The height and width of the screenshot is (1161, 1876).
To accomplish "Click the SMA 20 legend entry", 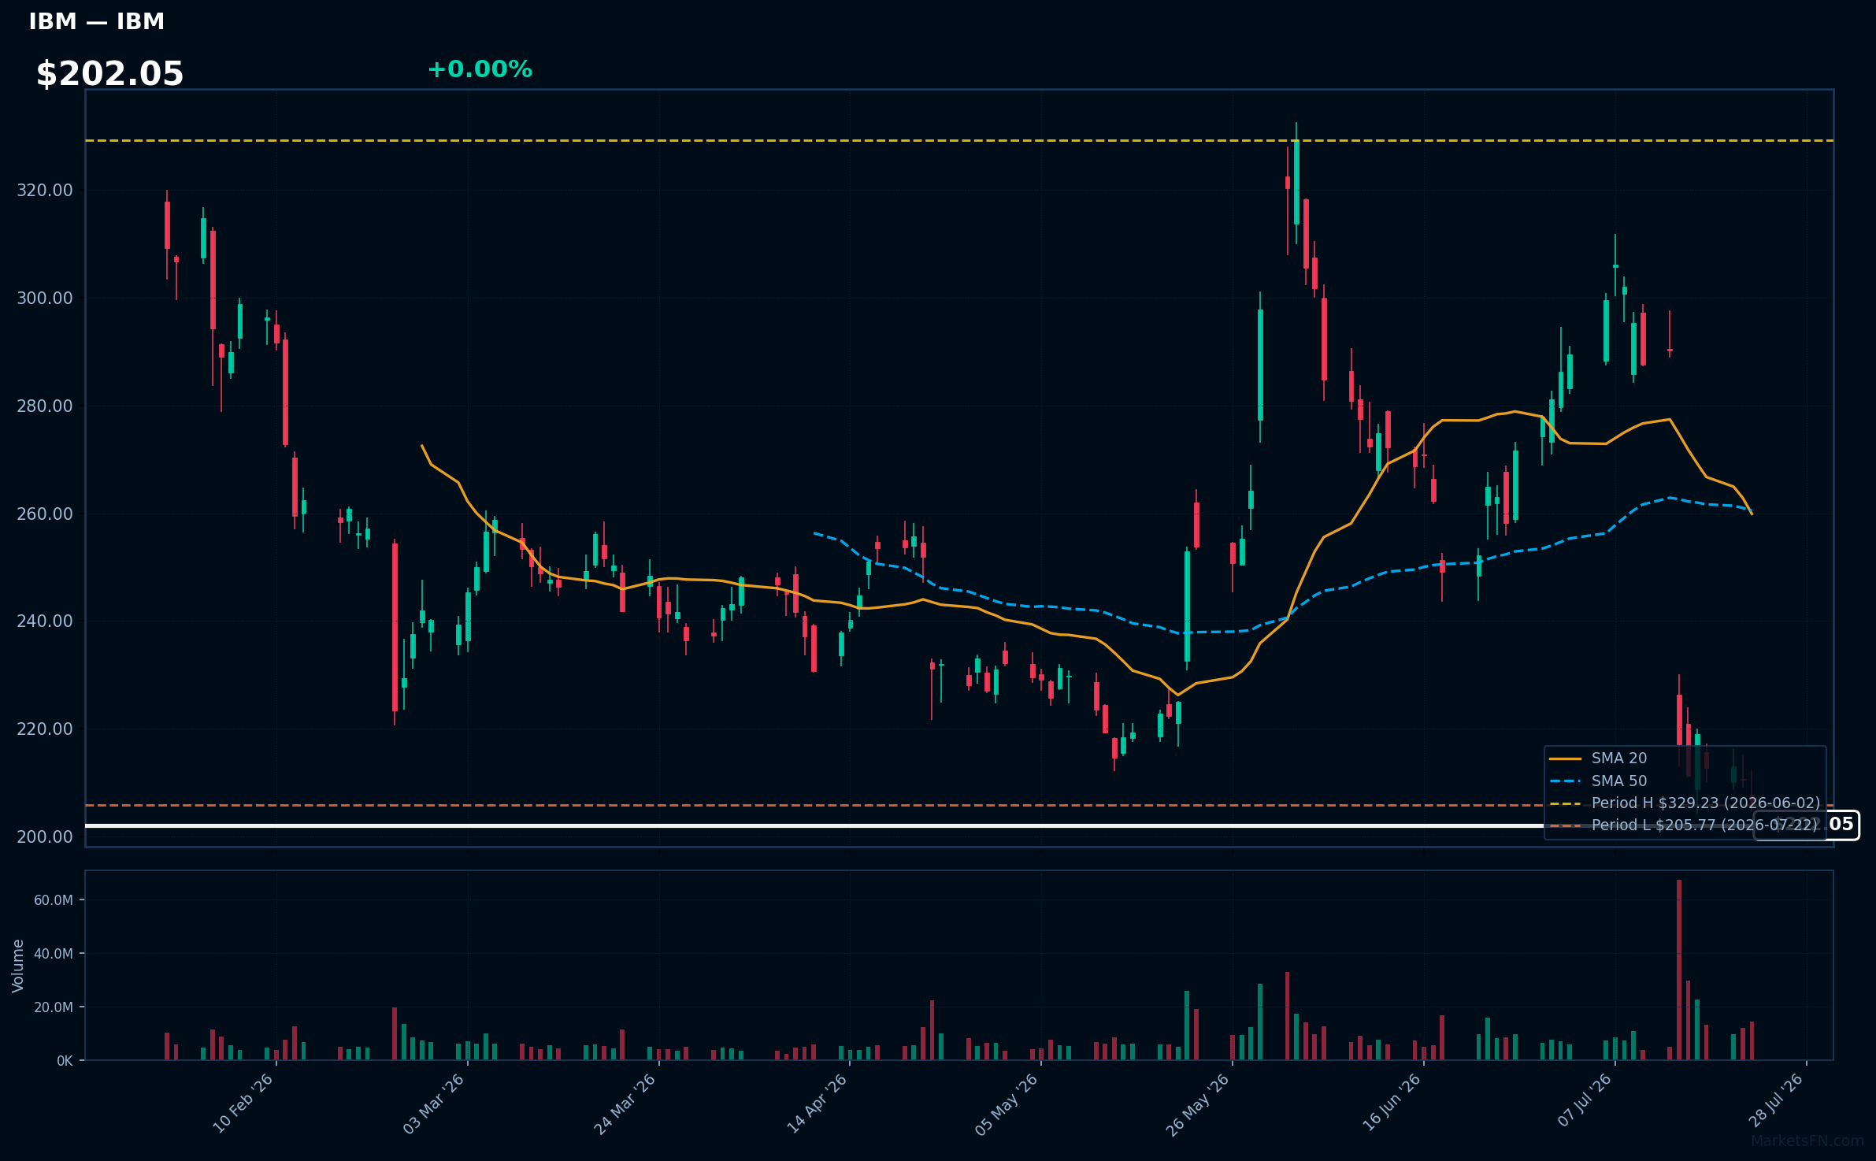I will (x=1598, y=758).
